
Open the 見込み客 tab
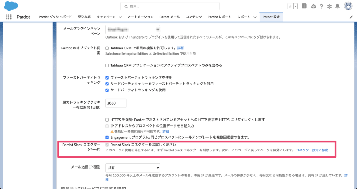coord(84,17)
